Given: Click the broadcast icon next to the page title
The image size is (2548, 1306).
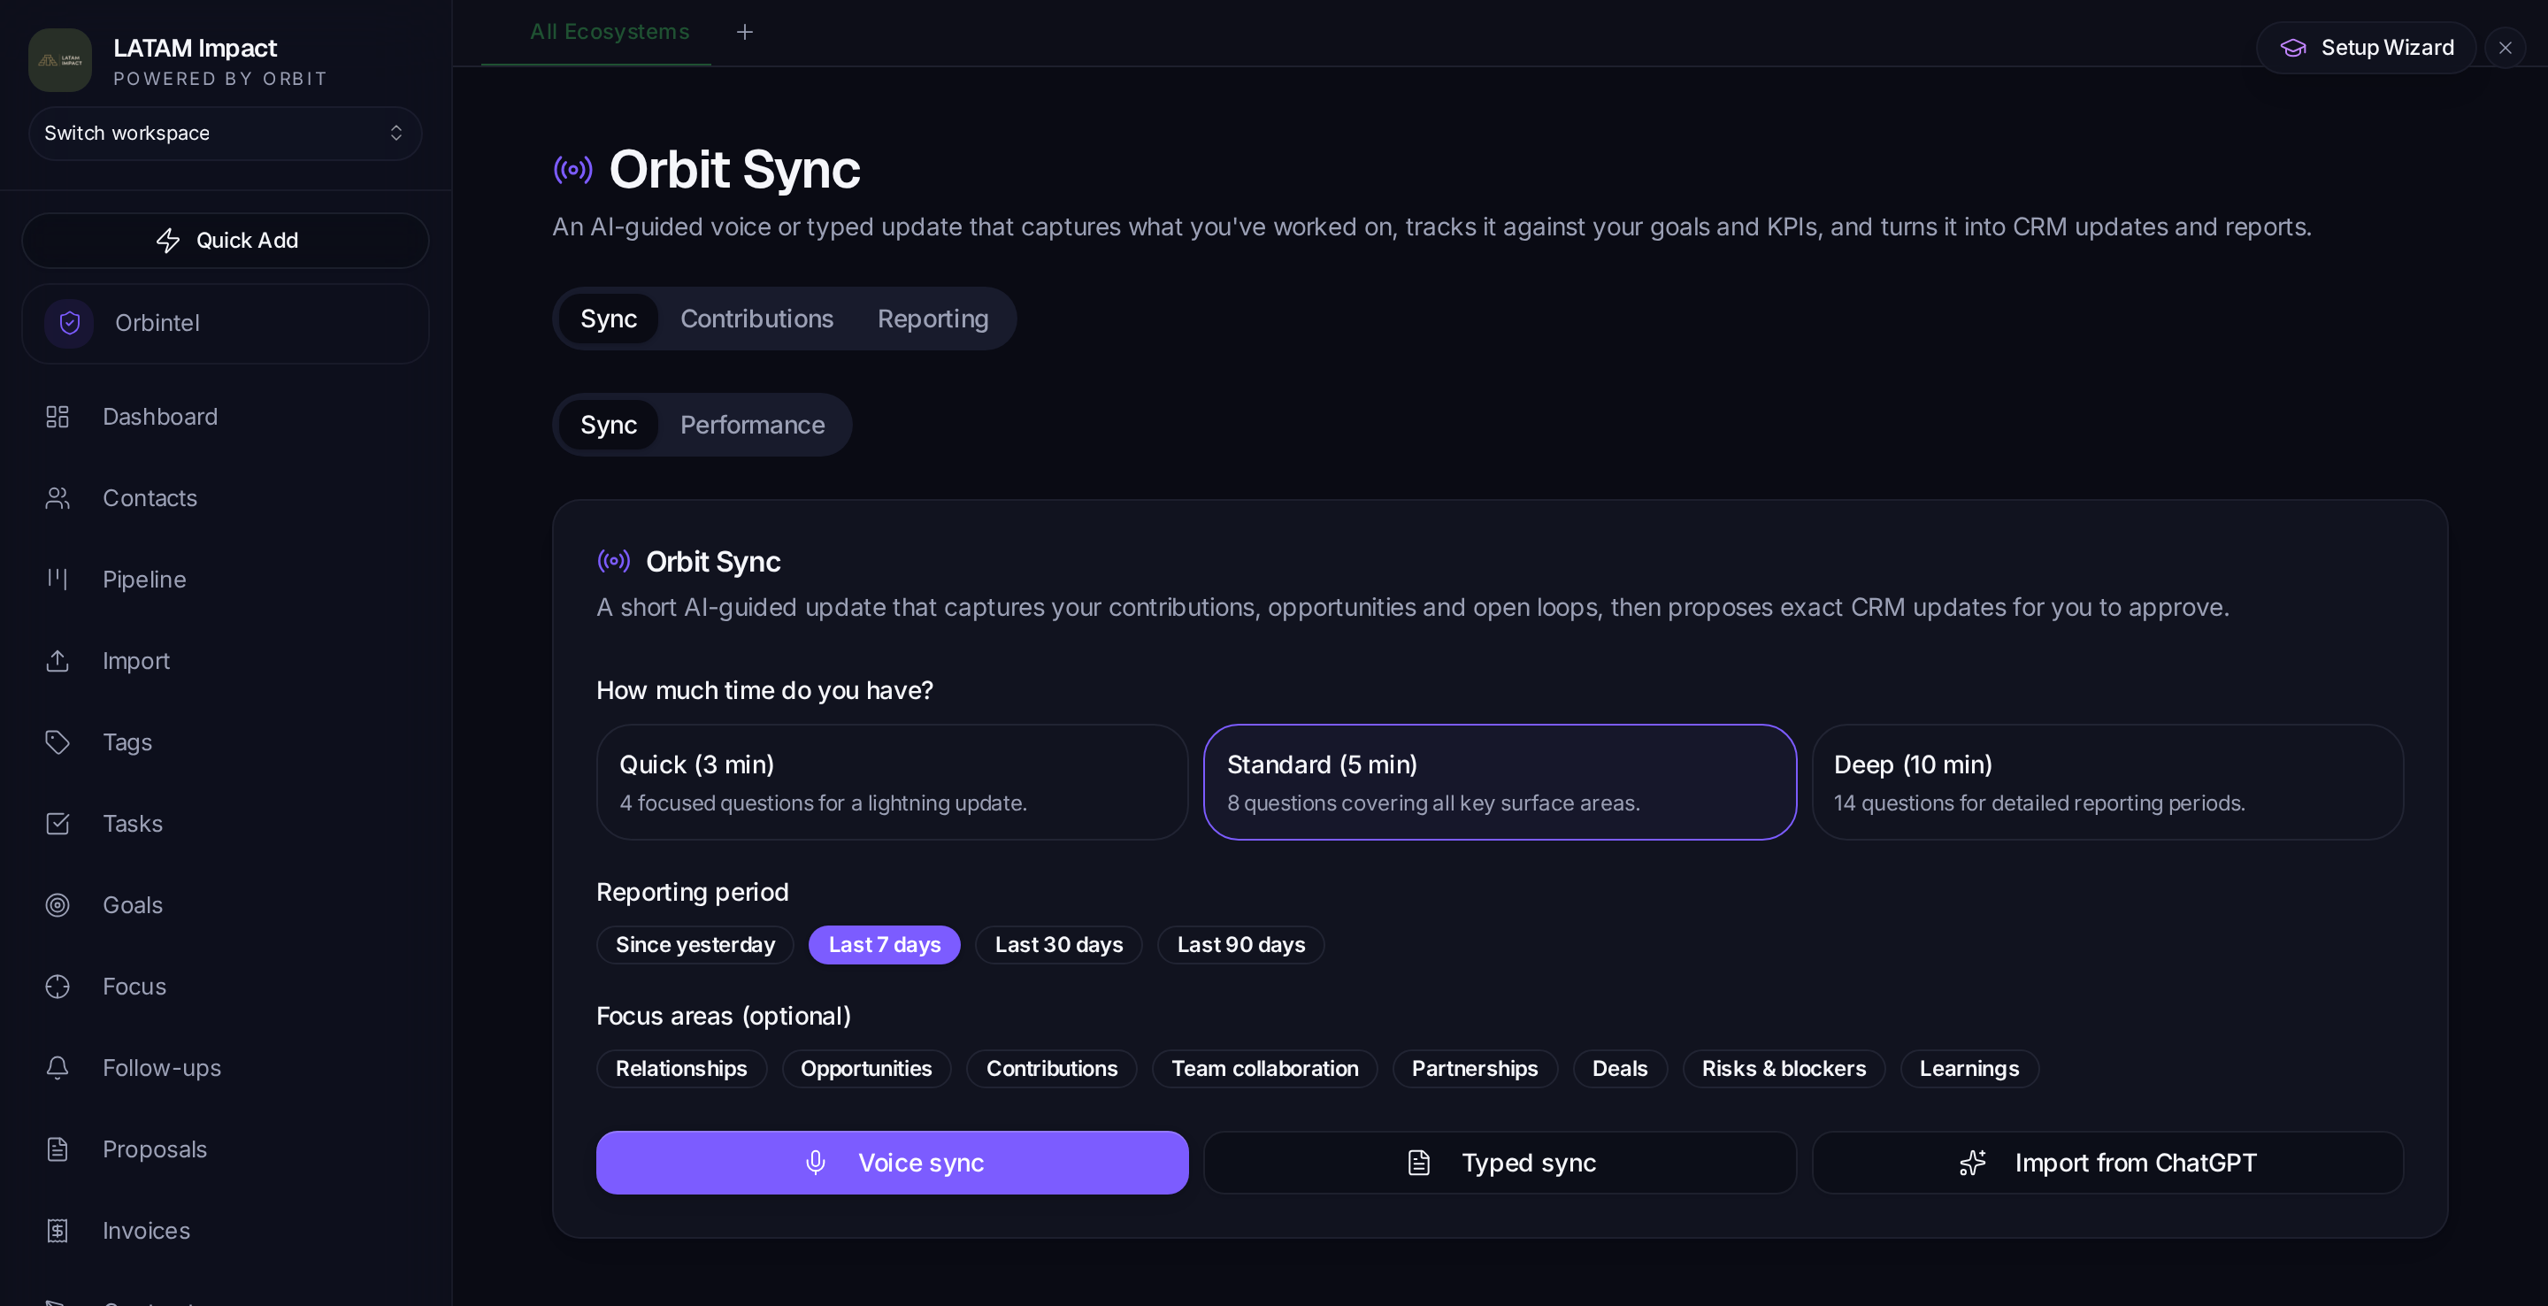Looking at the screenshot, I should pos(572,170).
